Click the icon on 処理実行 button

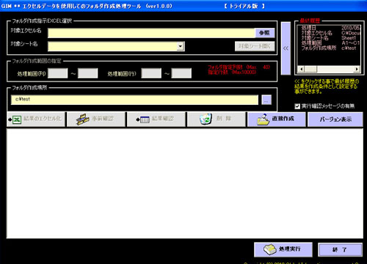tap(270, 249)
